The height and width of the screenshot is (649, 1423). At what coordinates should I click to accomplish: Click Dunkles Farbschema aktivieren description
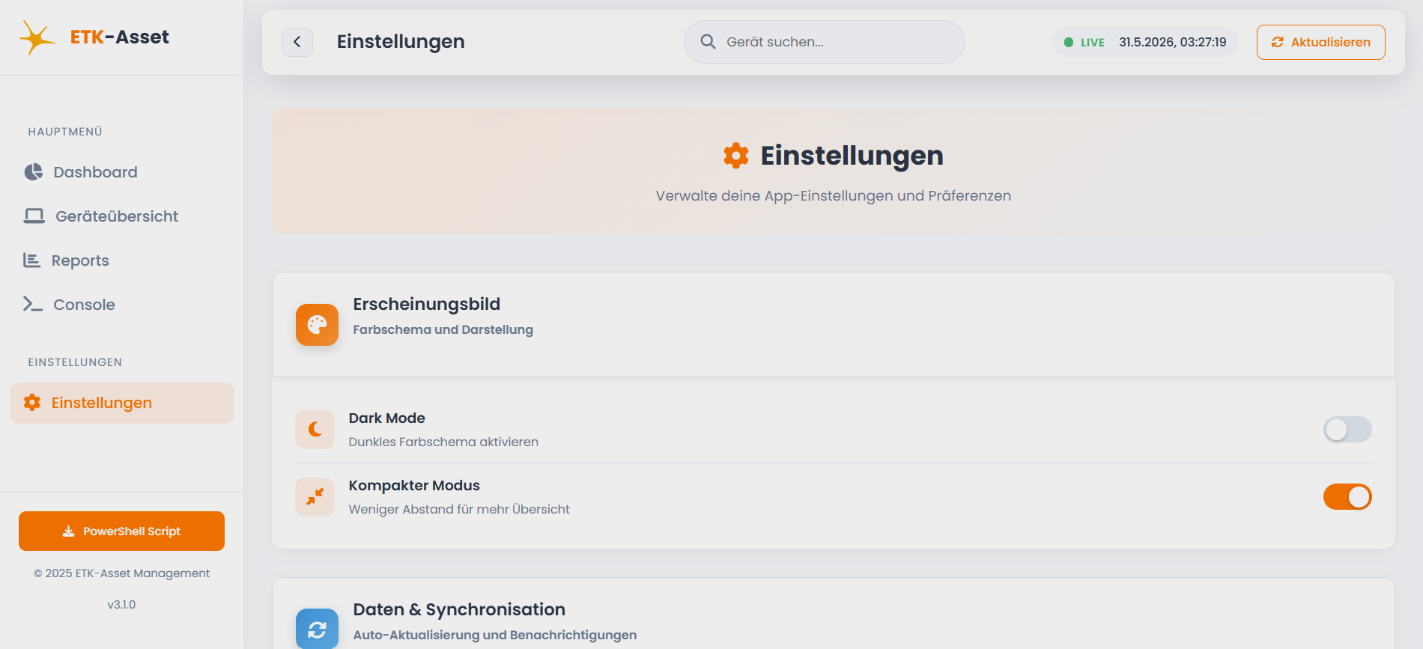pos(443,442)
